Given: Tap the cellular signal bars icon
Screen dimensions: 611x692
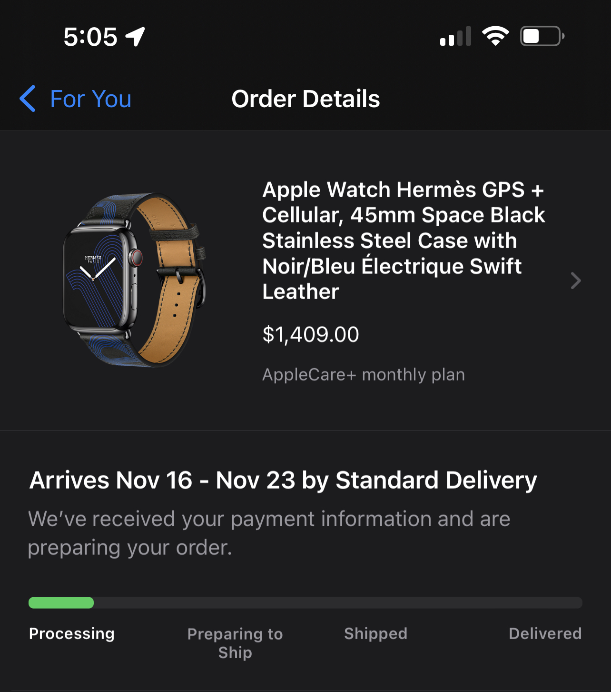Looking at the screenshot, I should 455,37.
